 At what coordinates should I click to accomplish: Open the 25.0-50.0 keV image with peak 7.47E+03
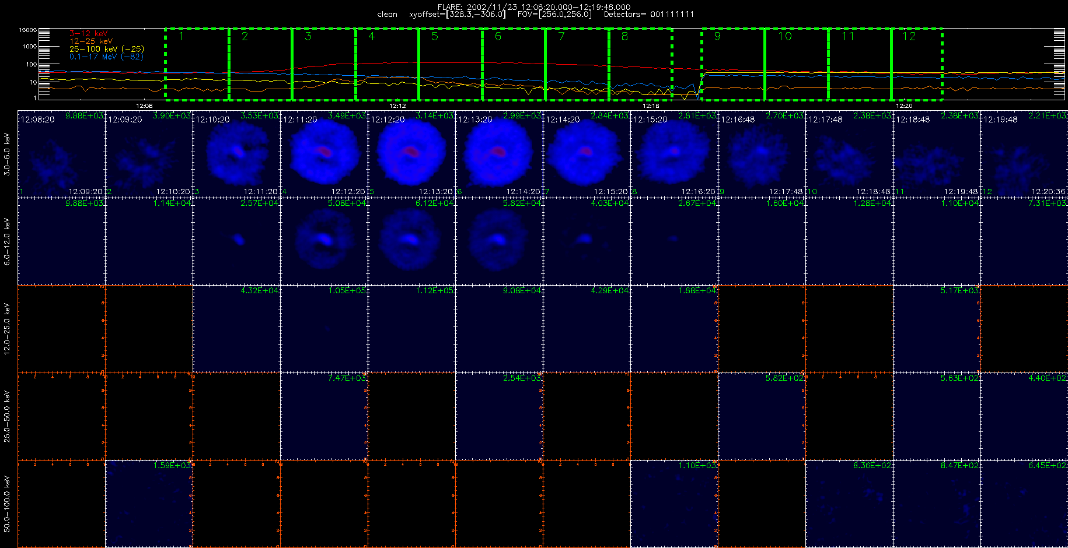pos(324,416)
